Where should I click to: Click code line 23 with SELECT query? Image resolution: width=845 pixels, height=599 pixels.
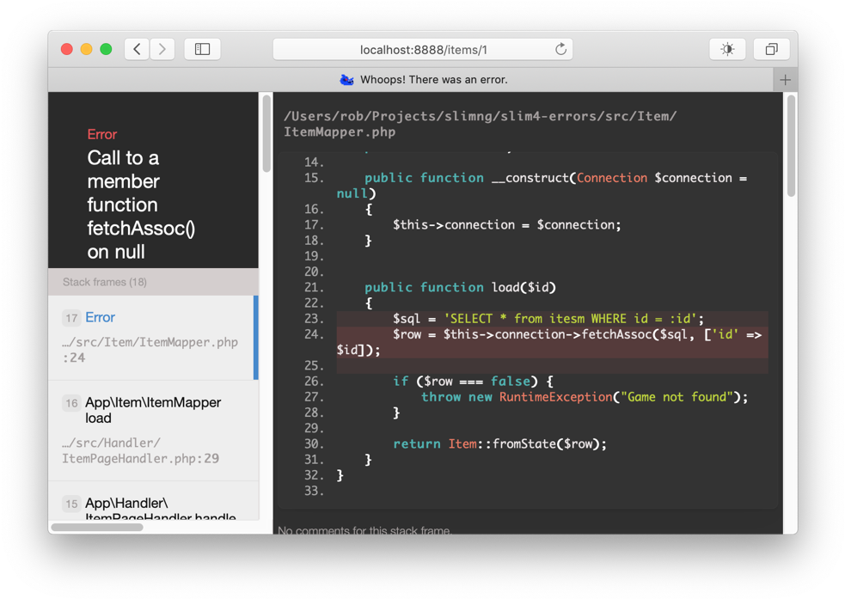click(553, 318)
